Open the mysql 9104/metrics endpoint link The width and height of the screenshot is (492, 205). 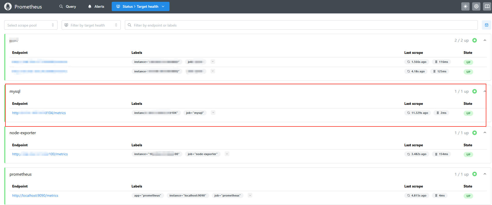[x=39, y=113]
